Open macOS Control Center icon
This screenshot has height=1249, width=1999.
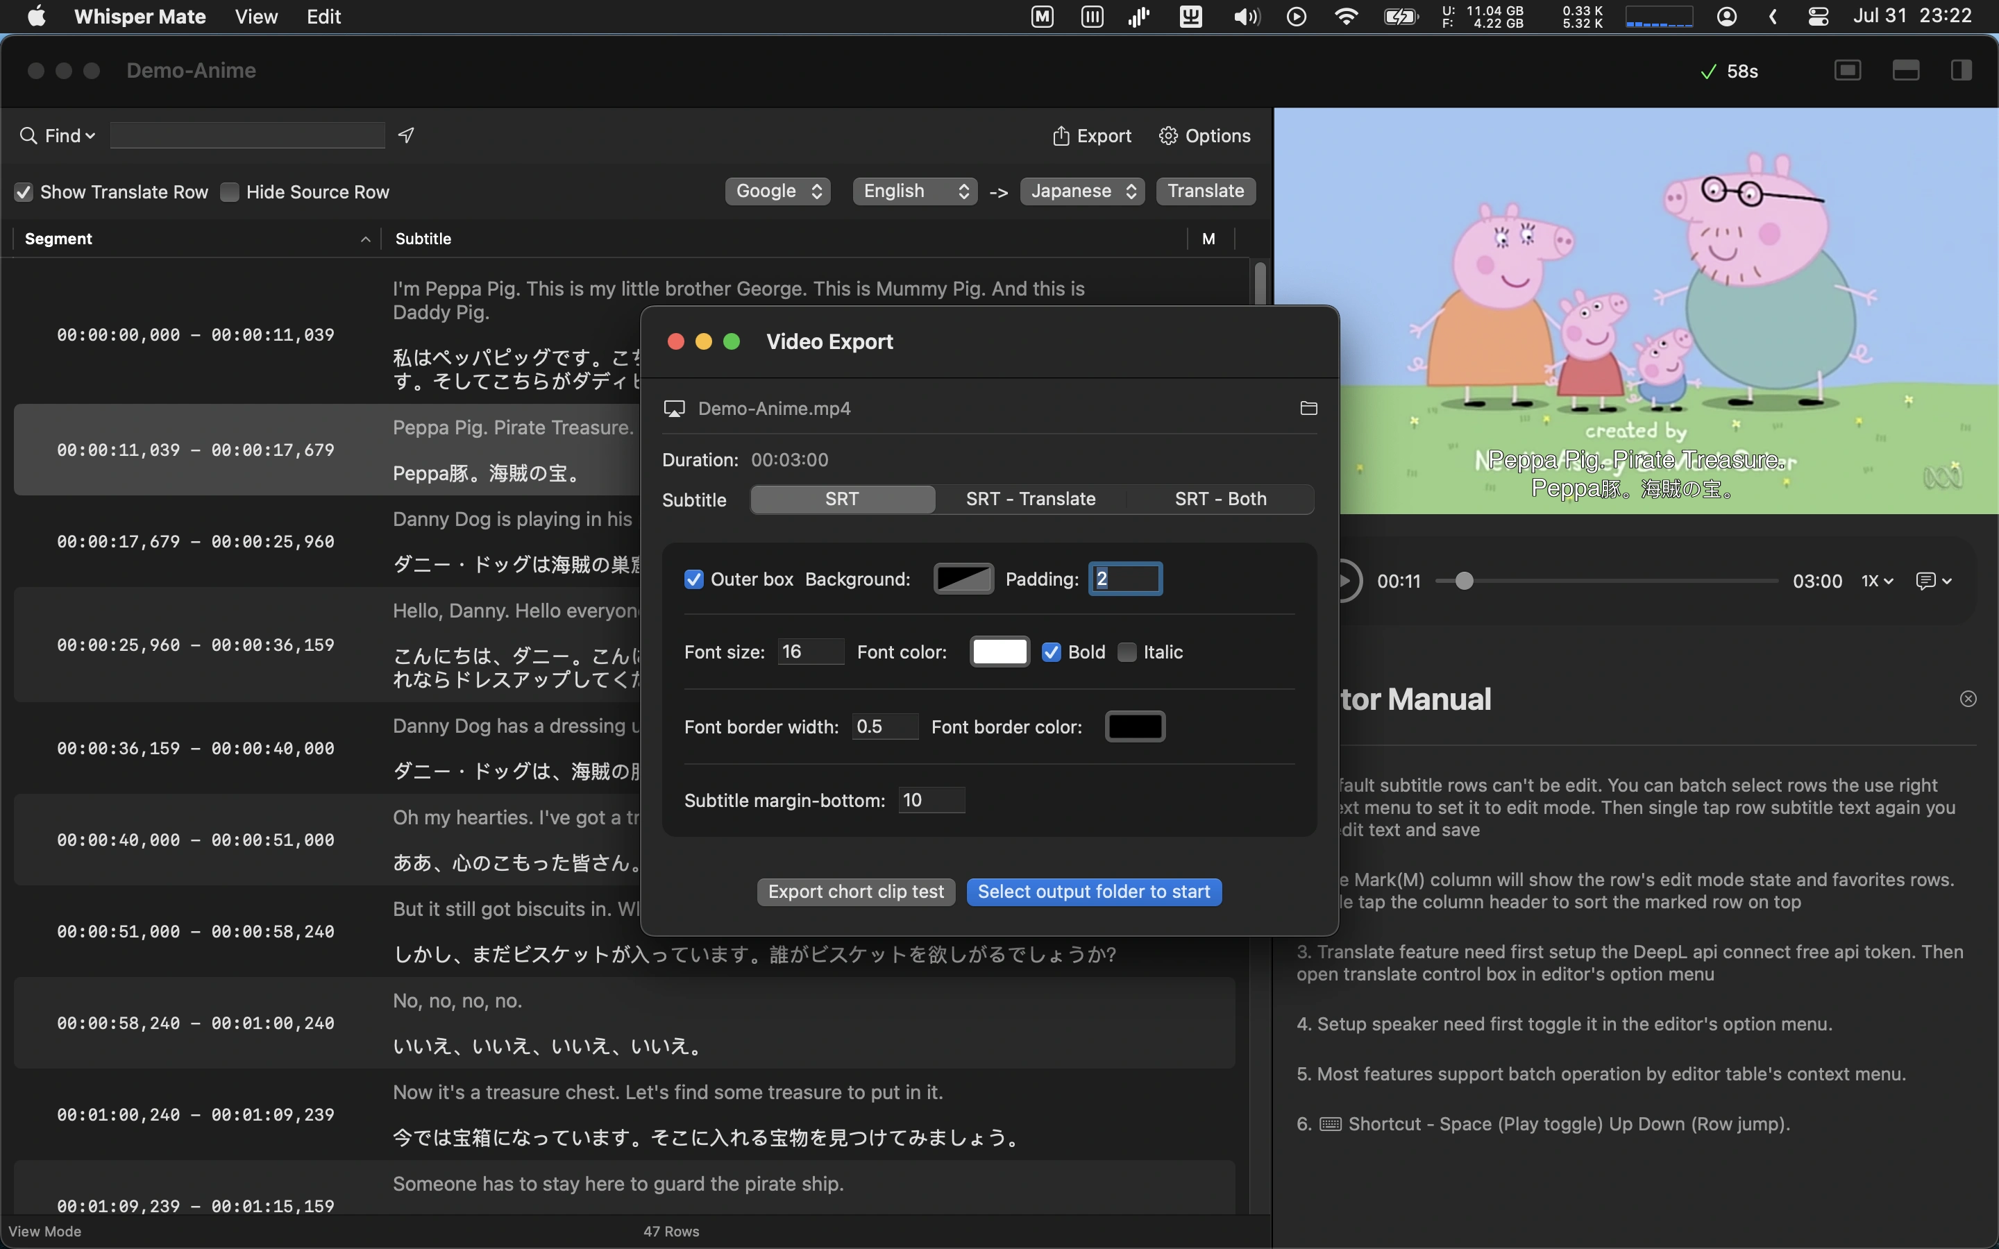click(1818, 17)
